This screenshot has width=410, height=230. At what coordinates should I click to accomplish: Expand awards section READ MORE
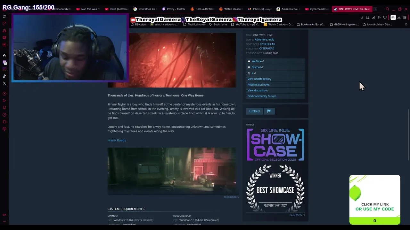[297, 215]
